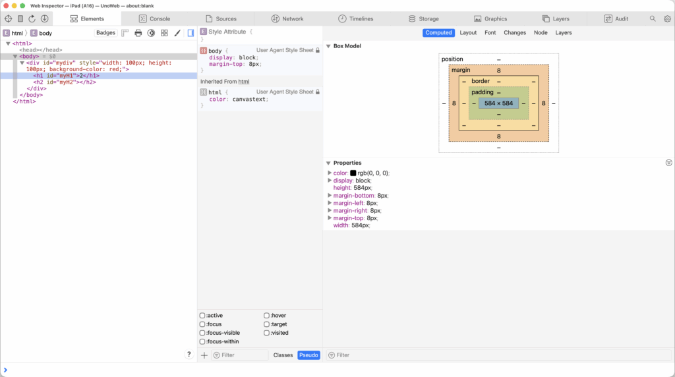Viewport: 675px width, 377px height.
Task: Expand the margin-bottom property triangle
Action: [x=330, y=196]
